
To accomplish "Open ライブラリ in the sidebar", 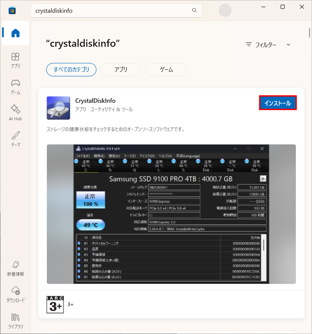I will pyautogui.click(x=16, y=321).
